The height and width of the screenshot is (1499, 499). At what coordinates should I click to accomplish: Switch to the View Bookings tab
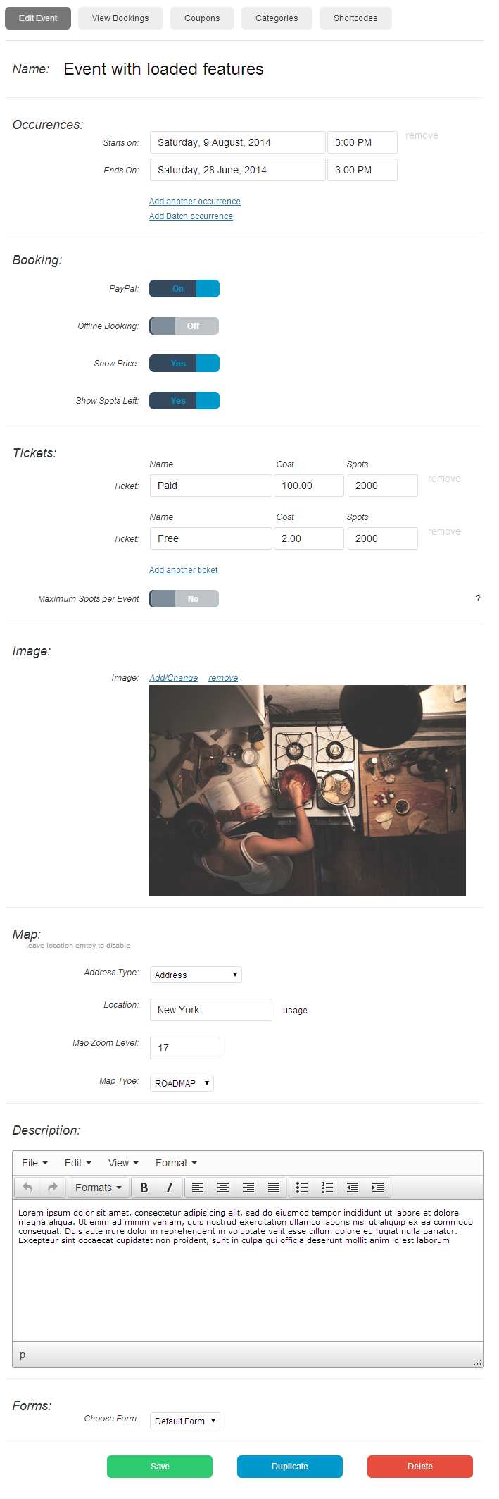(x=120, y=18)
